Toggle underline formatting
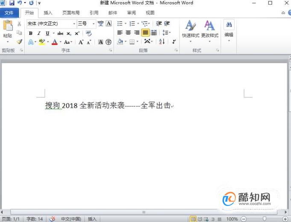 pos(47,33)
